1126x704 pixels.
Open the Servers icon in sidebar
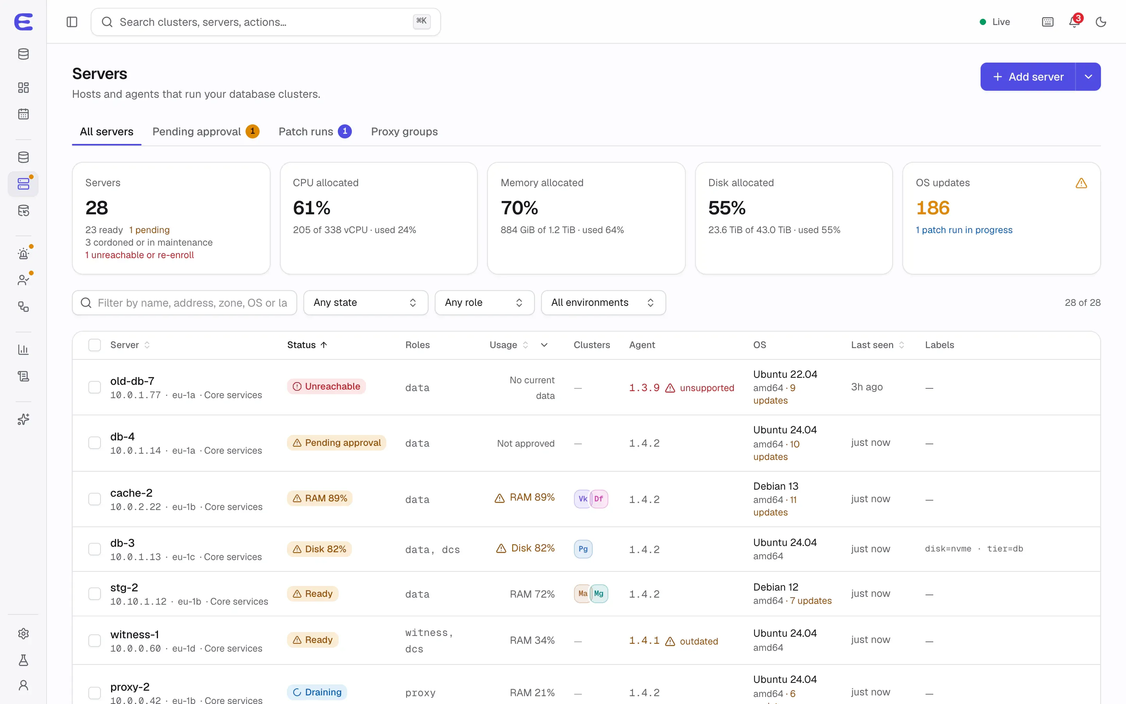(x=23, y=184)
